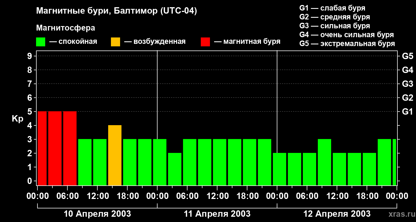
Task: Click the G3 label on the right axis
Action: click(408, 84)
